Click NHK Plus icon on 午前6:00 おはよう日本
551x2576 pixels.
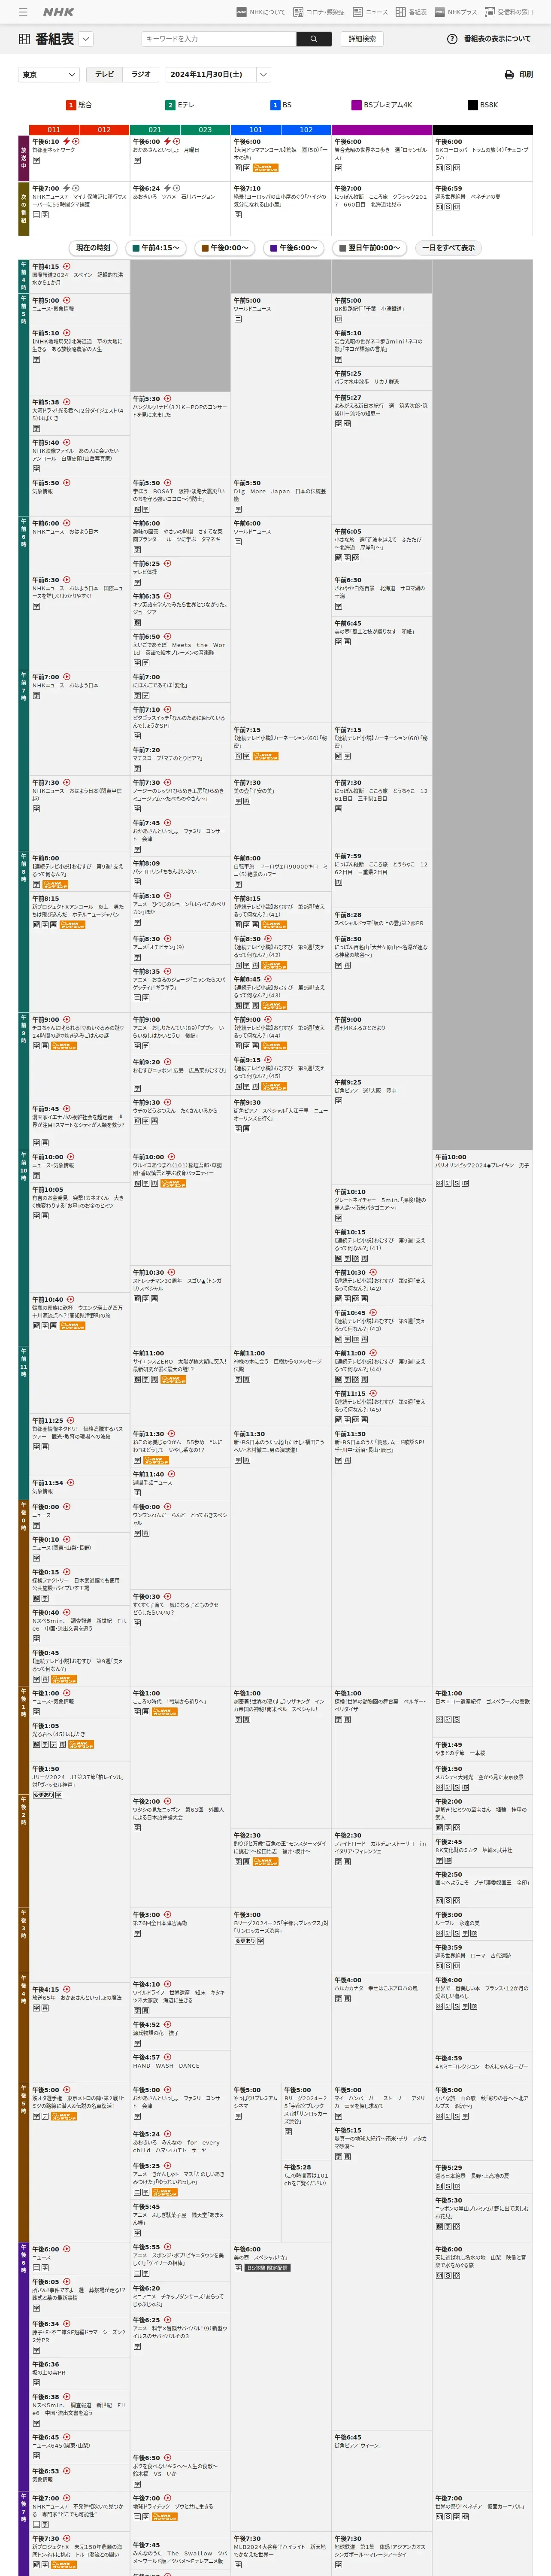tap(67, 523)
